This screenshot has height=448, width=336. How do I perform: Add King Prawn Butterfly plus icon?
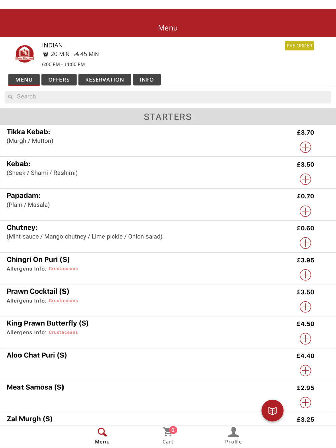[x=305, y=339]
